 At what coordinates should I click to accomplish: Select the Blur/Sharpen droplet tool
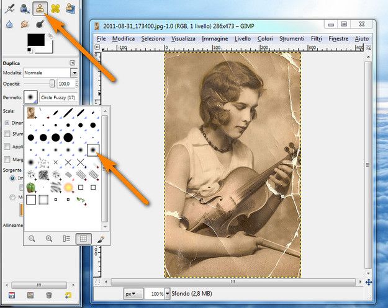(x=9, y=24)
